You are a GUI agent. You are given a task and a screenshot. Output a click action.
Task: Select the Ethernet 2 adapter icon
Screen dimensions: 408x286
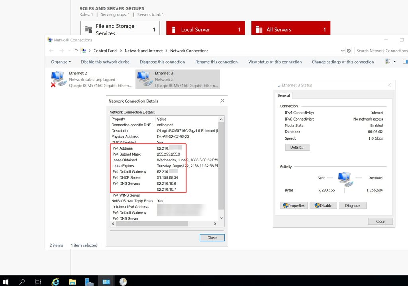pos(58,79)
